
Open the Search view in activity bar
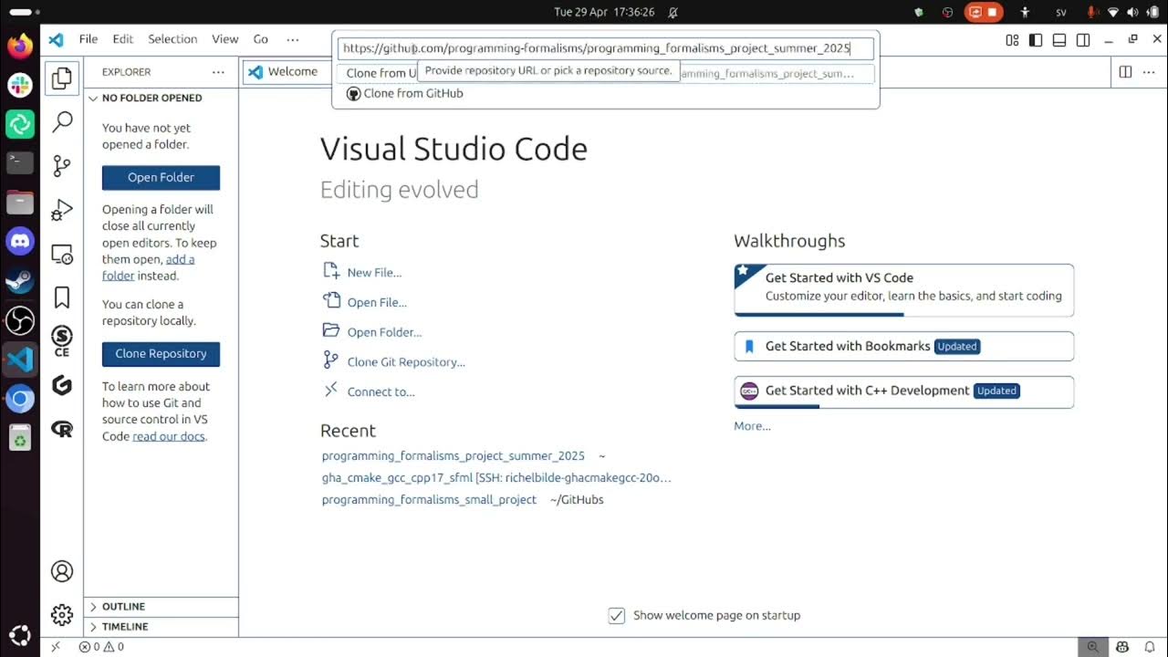62,121
